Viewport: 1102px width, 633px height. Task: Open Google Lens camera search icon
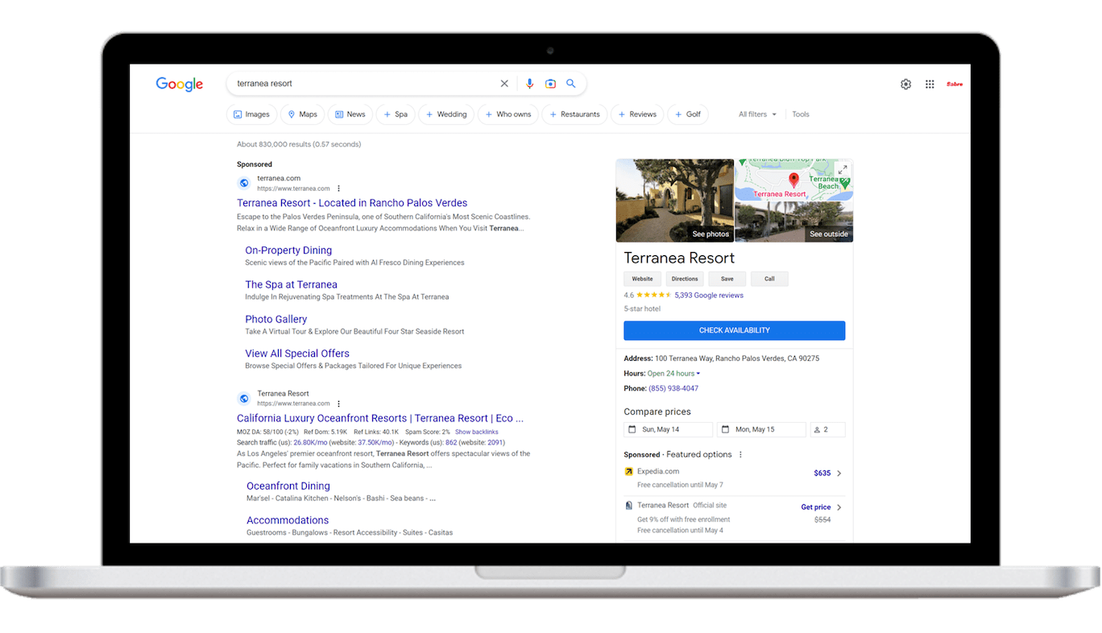[551, 84]
